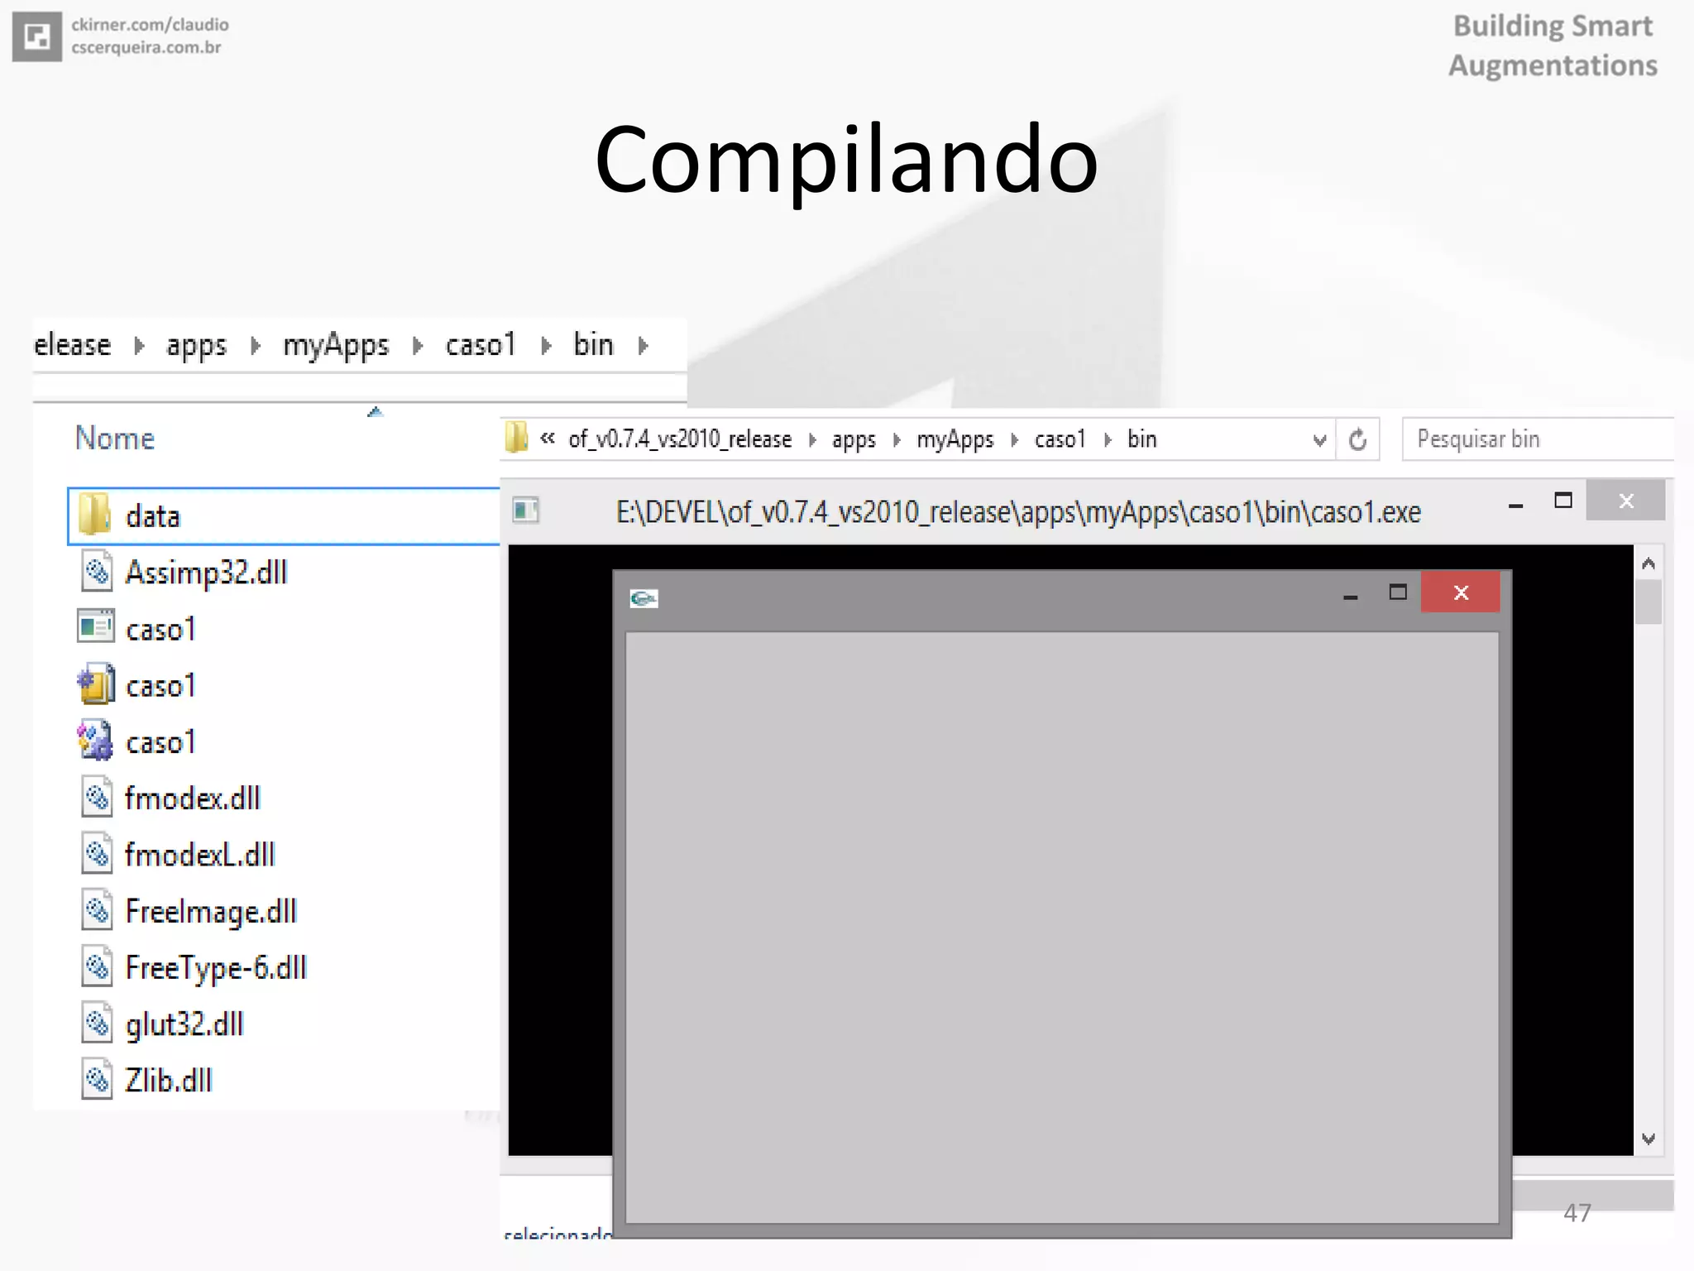This screenshot has height=1271, width=1694.
Task: Click the Pesquisar bin search field
Action: point(1538,439)
